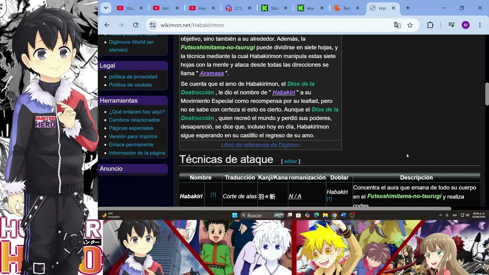The height and width of the screenshot is (275, 489).
Task: Show hidden system tray icons
Action: click(440, 215)
